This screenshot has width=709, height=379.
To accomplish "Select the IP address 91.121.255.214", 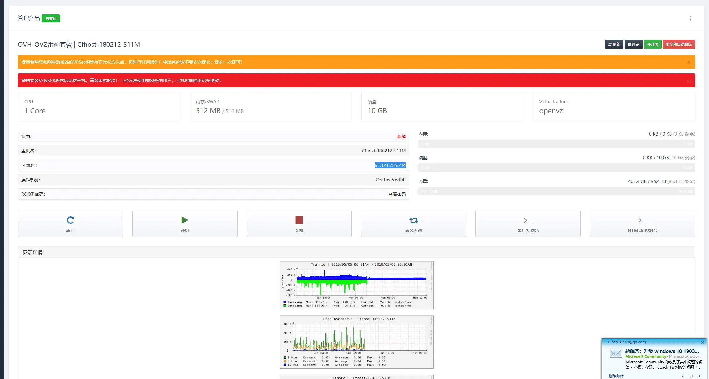I will click(390, 165).
